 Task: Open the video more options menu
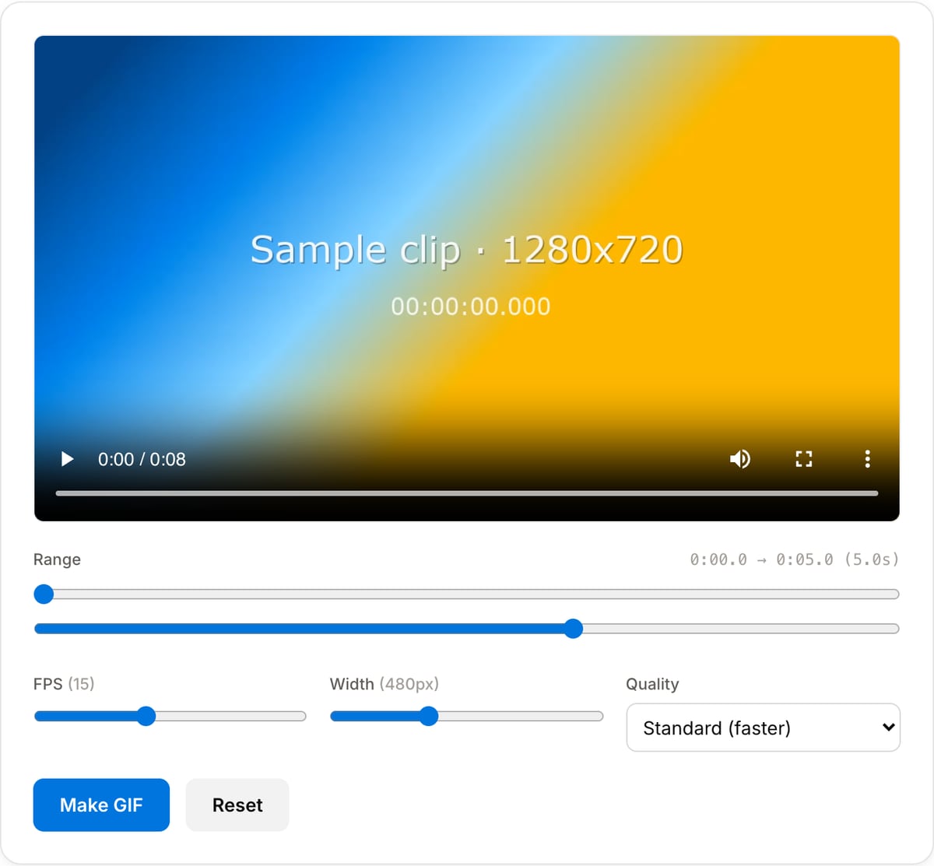click(x=867, y=459)
